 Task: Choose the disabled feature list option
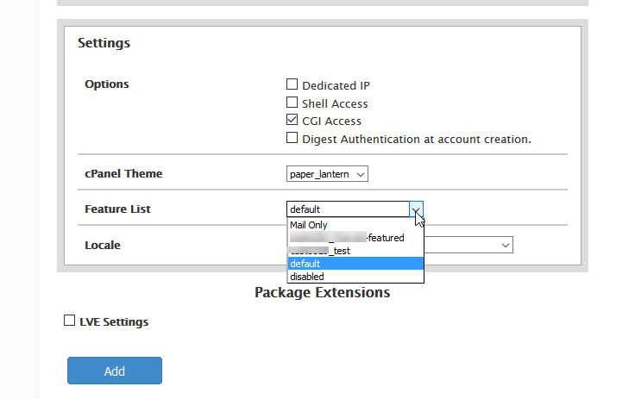coord(308,277)
